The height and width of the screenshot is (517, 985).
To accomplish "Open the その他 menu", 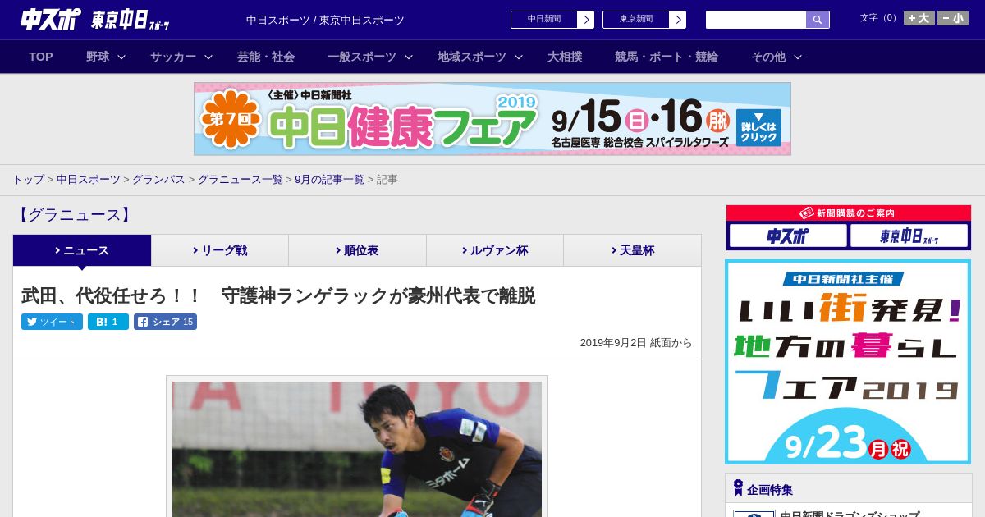I will [768, 57].
